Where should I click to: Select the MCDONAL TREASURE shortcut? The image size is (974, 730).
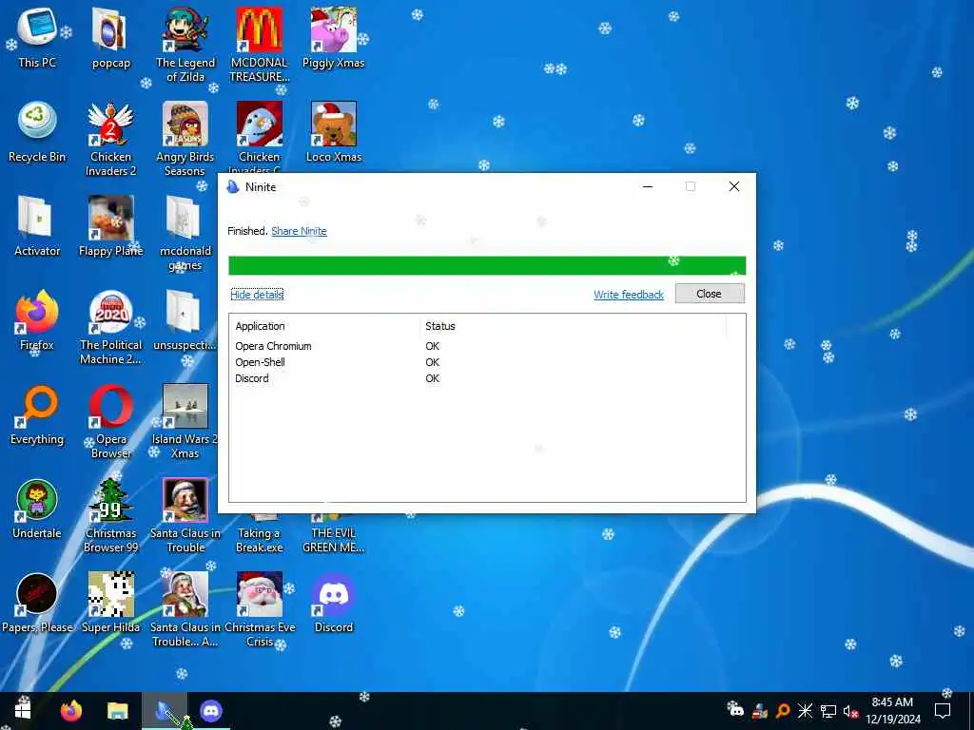[259, 46]
